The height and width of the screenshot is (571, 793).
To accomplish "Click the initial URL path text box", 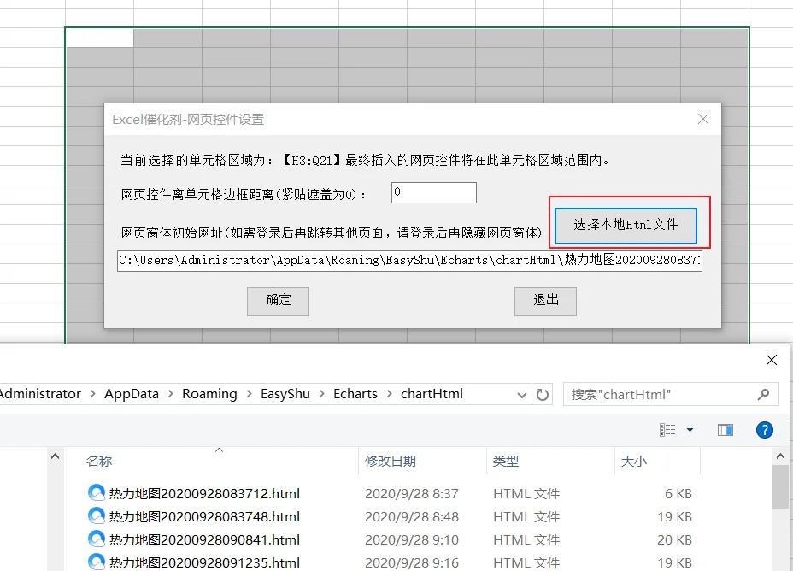I will click(409, 261).
